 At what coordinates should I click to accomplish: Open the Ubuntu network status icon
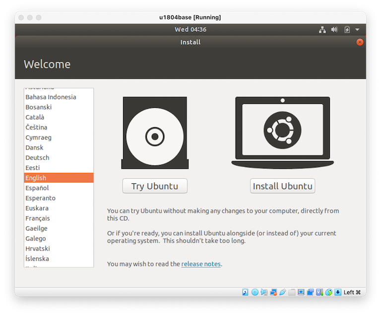click(x=322, y=30)
